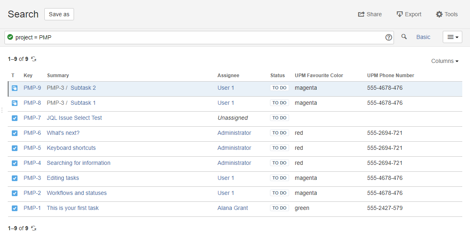Viewport: 470px width, 242px height.
Task: Click the Save as button
Action: 59,14
